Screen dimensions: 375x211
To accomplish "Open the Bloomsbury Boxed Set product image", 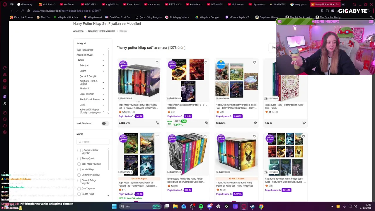I will click(x=188, y=154).
